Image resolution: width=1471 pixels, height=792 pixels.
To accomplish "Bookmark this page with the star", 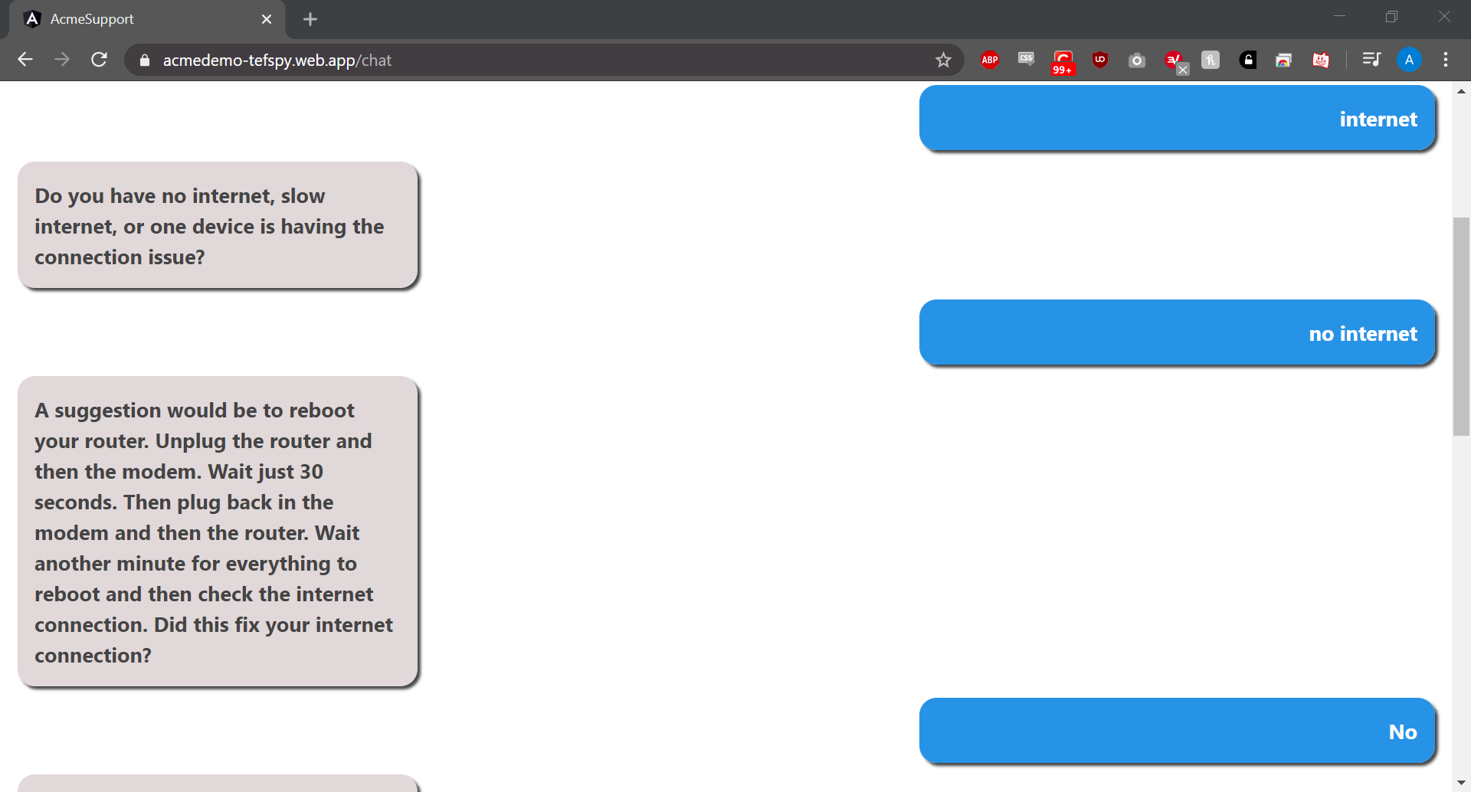I will pyautogui.click(x=943, y=60).
